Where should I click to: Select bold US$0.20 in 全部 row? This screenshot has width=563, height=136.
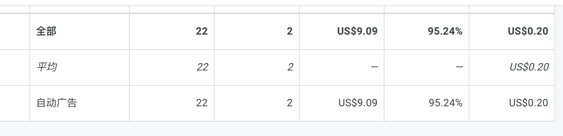528,31
